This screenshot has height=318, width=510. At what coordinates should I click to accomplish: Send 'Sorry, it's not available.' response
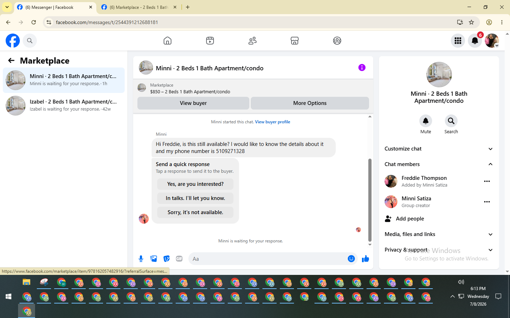[195, 212]
